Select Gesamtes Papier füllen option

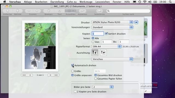tap(95, 79)
